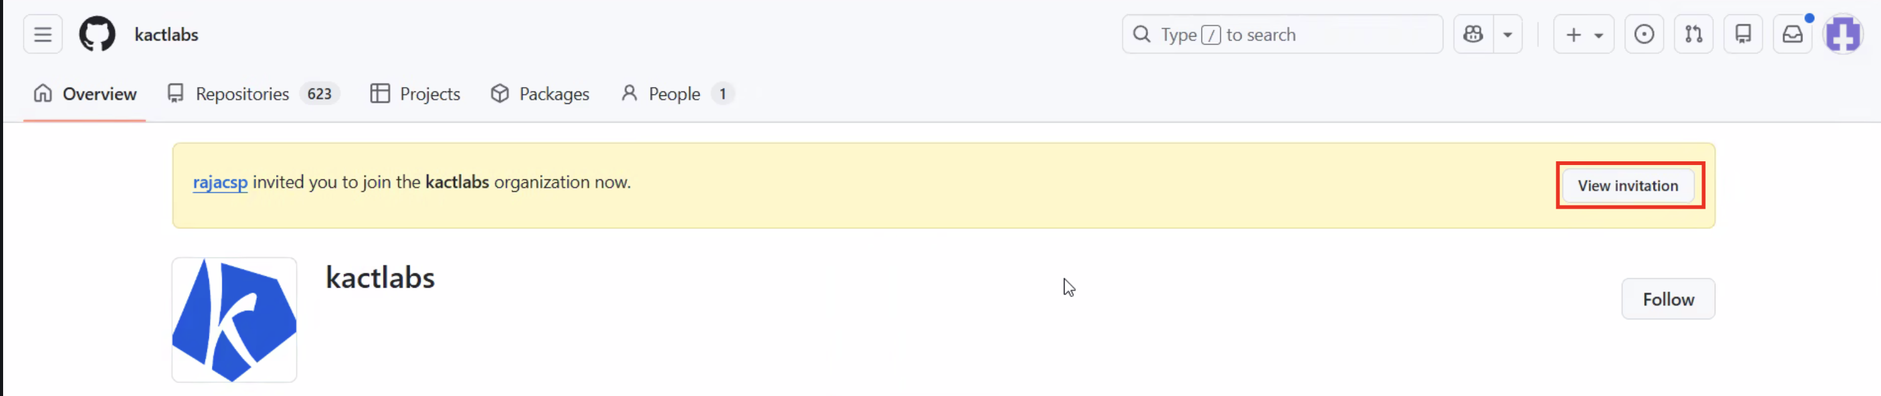Open the Repositories icon in header
Screen dimensions: 1881x396
1743,34
